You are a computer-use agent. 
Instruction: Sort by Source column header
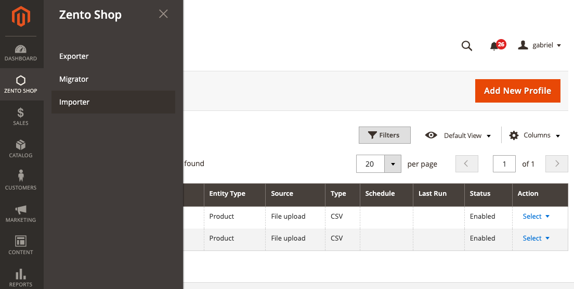tap(295, 195)
